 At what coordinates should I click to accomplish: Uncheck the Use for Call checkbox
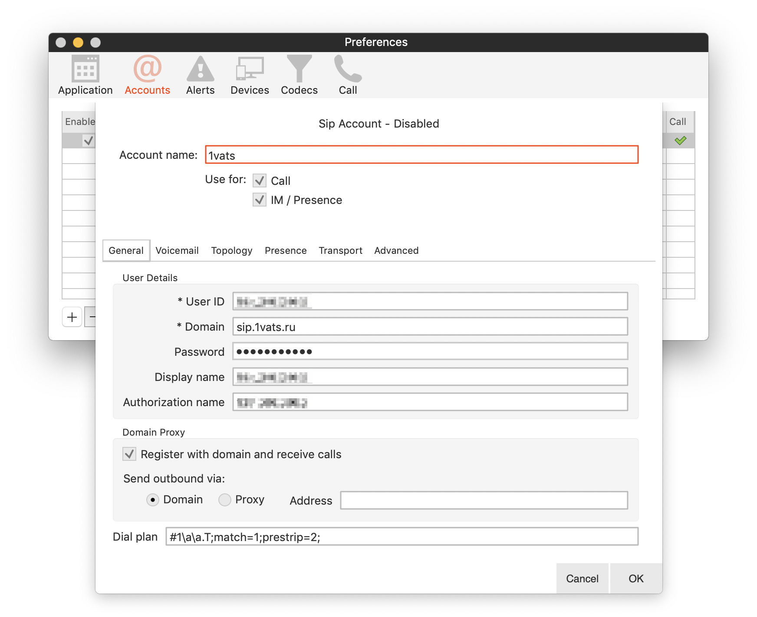click(x=260, y=181)
